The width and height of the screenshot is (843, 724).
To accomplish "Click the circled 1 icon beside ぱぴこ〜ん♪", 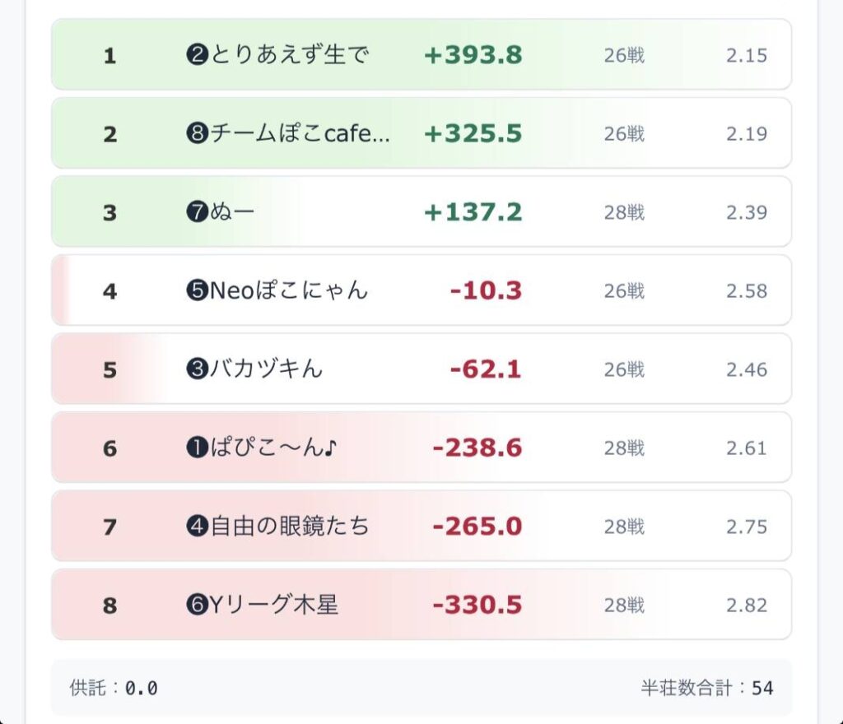I will pos(196,448).
